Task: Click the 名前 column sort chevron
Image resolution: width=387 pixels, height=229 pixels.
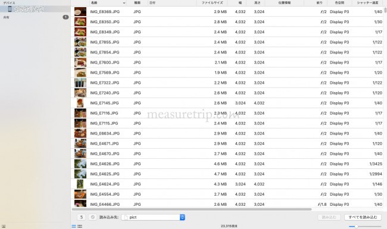Action: tap(124, 3)
